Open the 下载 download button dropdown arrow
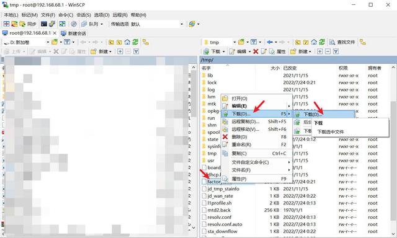The image size is (397, 238). coord(223,51)
